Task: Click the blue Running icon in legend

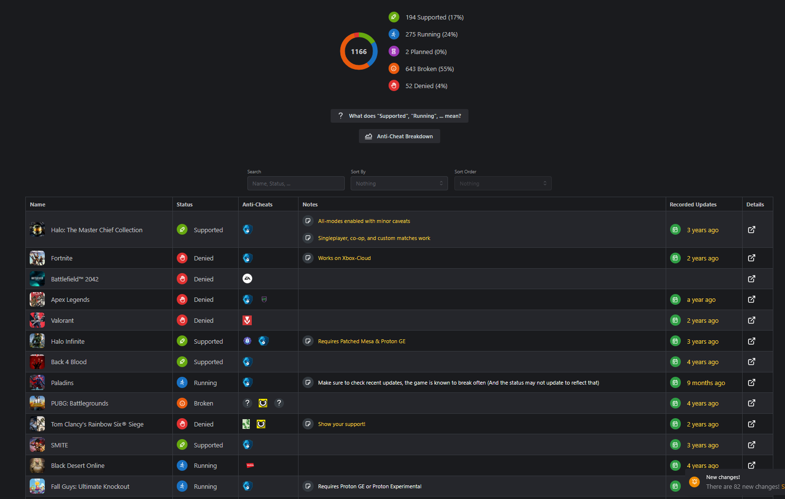Action: point(394,34)
